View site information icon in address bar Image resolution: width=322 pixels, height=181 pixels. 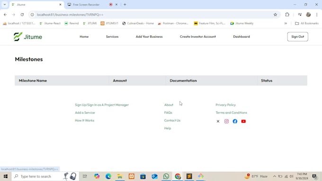[x=32, y=15]
